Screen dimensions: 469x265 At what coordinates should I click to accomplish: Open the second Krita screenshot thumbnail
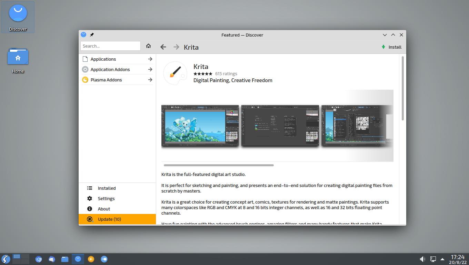[x=280, y=126]
